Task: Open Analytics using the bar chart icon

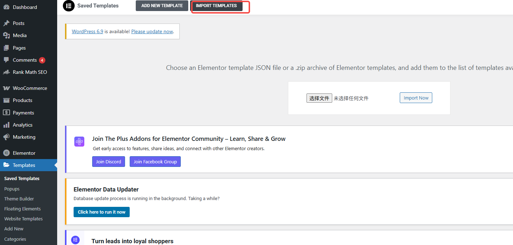Action: click(7, 125)
